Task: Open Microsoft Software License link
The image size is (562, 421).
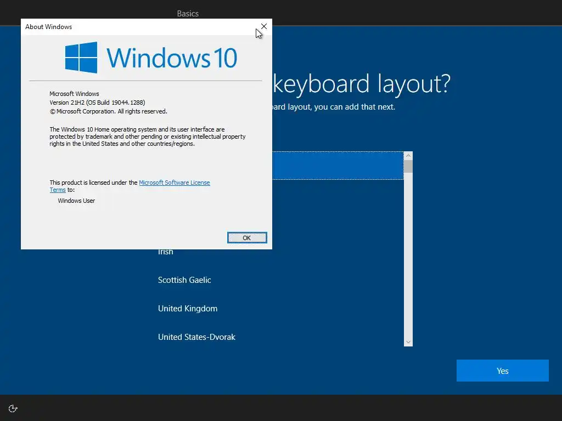Action: [174, 183]
